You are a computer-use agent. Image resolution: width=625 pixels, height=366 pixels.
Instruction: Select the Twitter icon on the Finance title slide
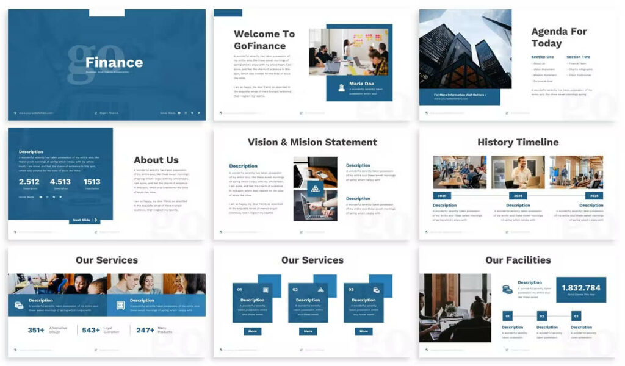click(198, 113)
